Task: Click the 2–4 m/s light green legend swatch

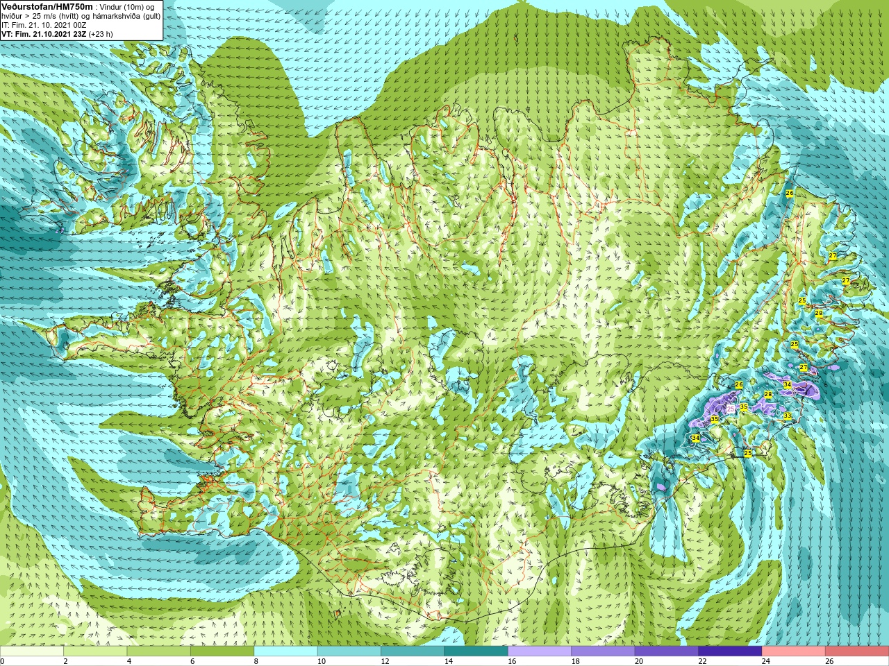Action: point(96,651)
